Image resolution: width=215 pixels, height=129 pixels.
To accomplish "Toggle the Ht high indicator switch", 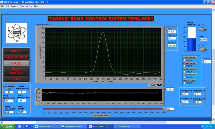I will 202,29.
